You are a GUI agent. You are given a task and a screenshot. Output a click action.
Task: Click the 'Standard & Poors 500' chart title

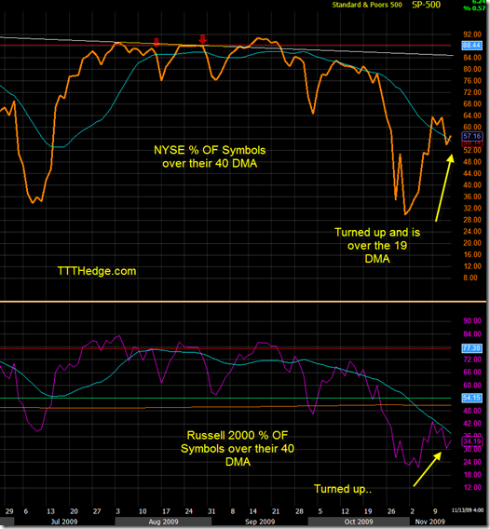[x=367, y=5]
